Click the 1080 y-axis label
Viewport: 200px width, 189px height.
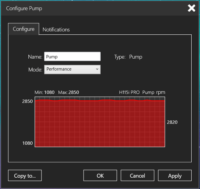(27, 143)
